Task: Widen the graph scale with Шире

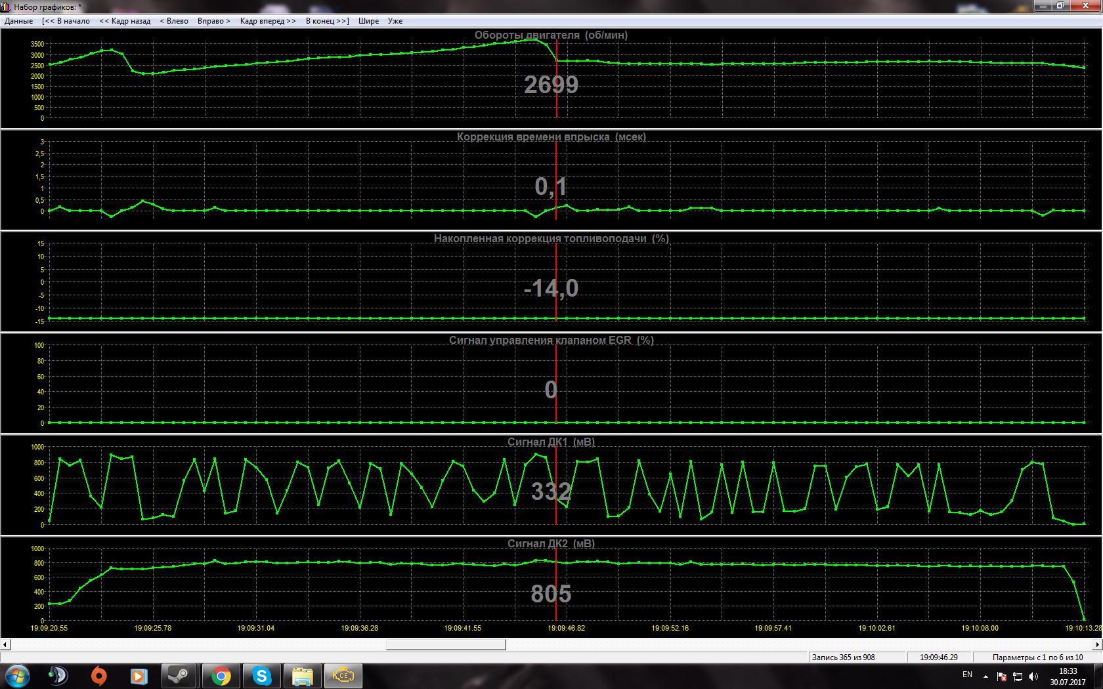Action: click(368, 21)
